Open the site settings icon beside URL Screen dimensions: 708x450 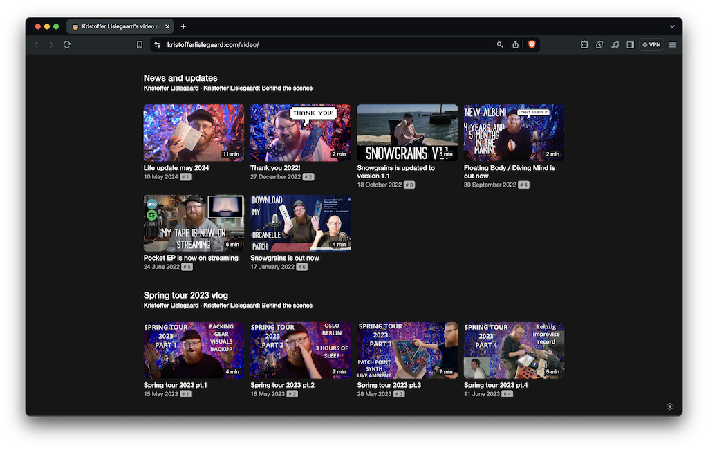(x=157, y=44)
